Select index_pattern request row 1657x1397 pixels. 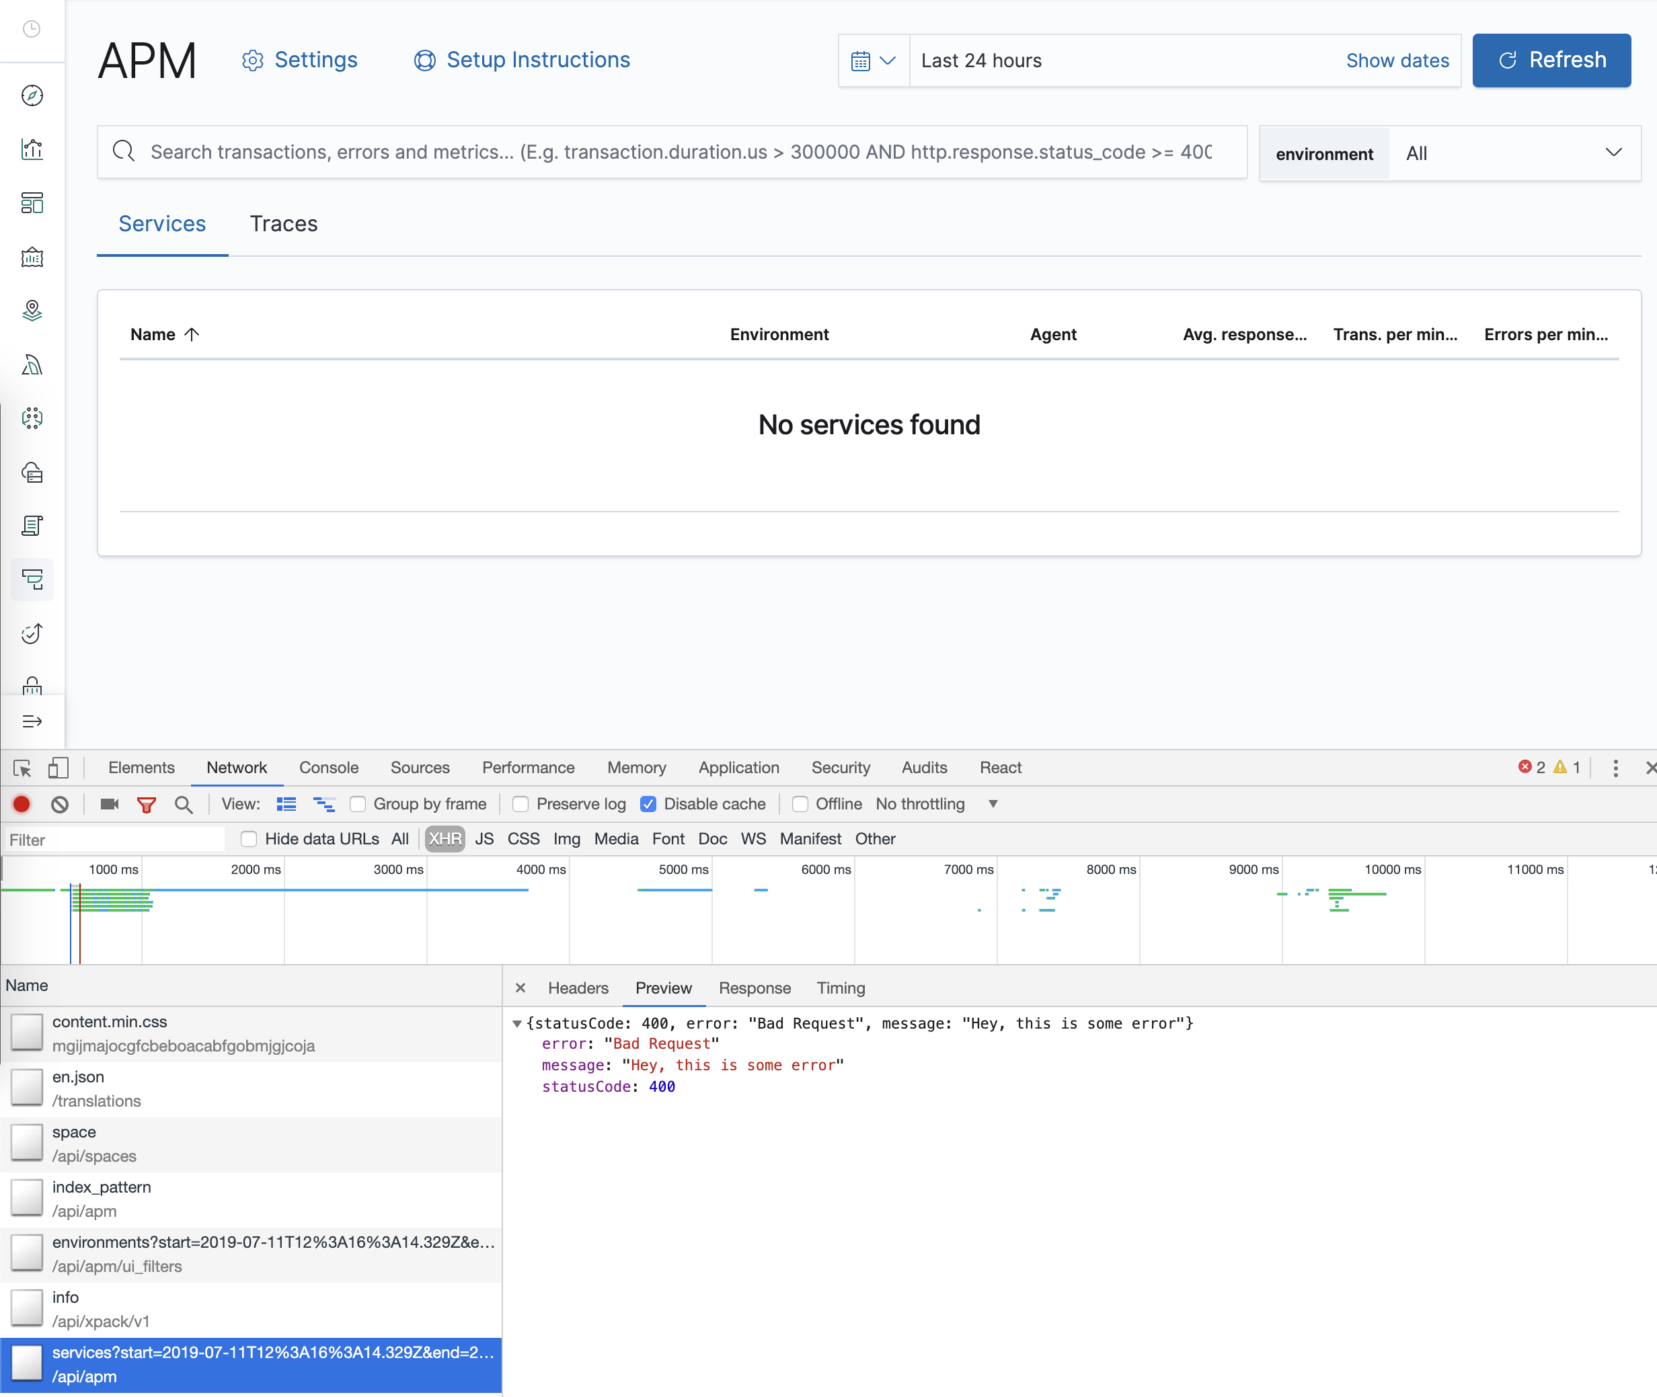coord(251,1200)
